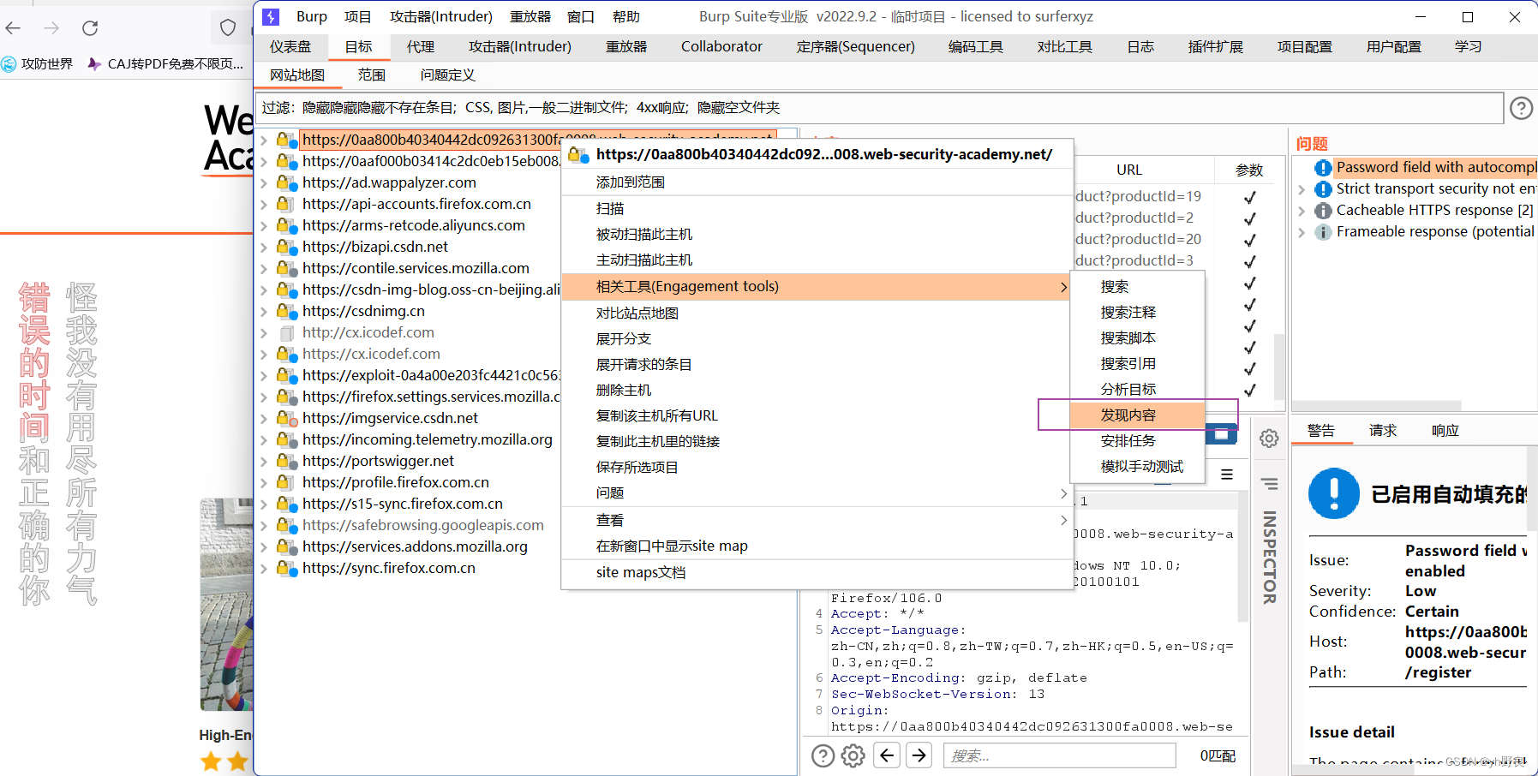
Task: Go to next search match arrow
Action: [x=919, y=755]
